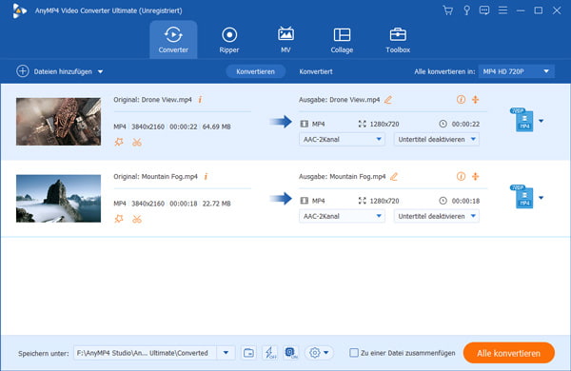Open the Collage tab
The width and height of the screenshot is (571, 371).
point(342,40)
